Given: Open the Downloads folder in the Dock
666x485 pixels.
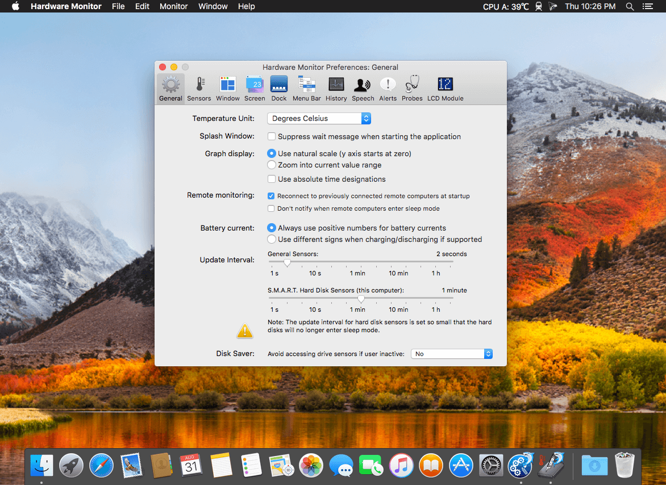Looking at the screenshot, I should [594, 465].
